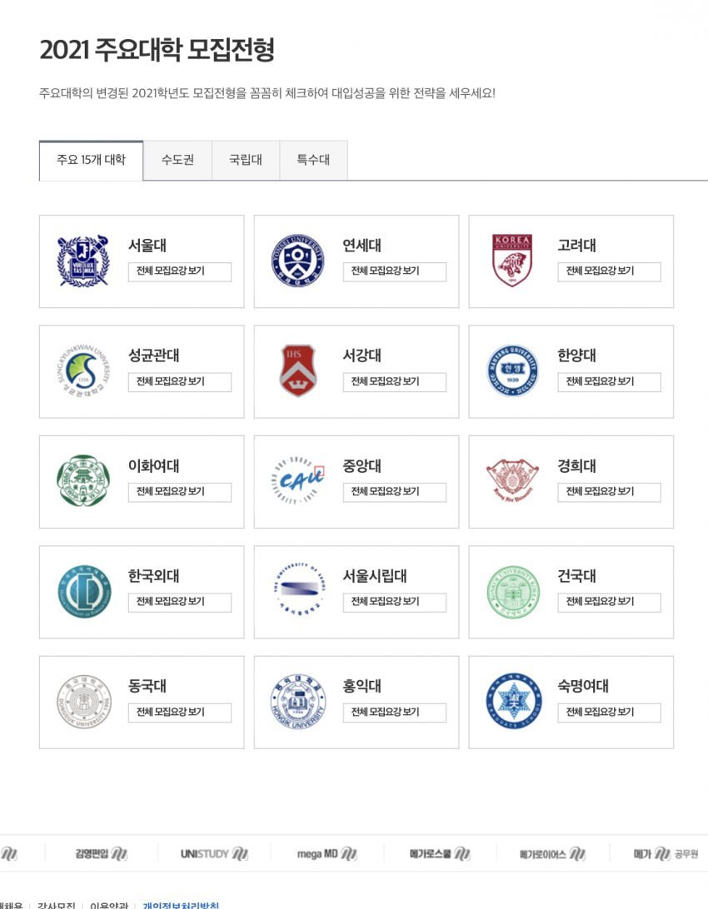Viewport: 708px width, 909px height.
Task: Click the Konkuk University green seal
Action: click(x=512, y=592)
